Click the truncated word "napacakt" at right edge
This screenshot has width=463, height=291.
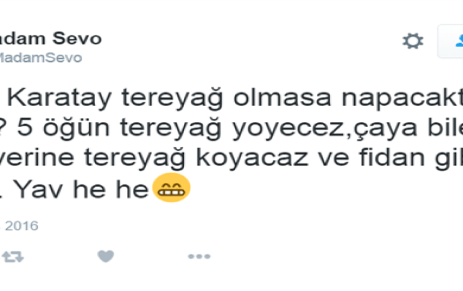pyautogui.click(x=402, y=98)
